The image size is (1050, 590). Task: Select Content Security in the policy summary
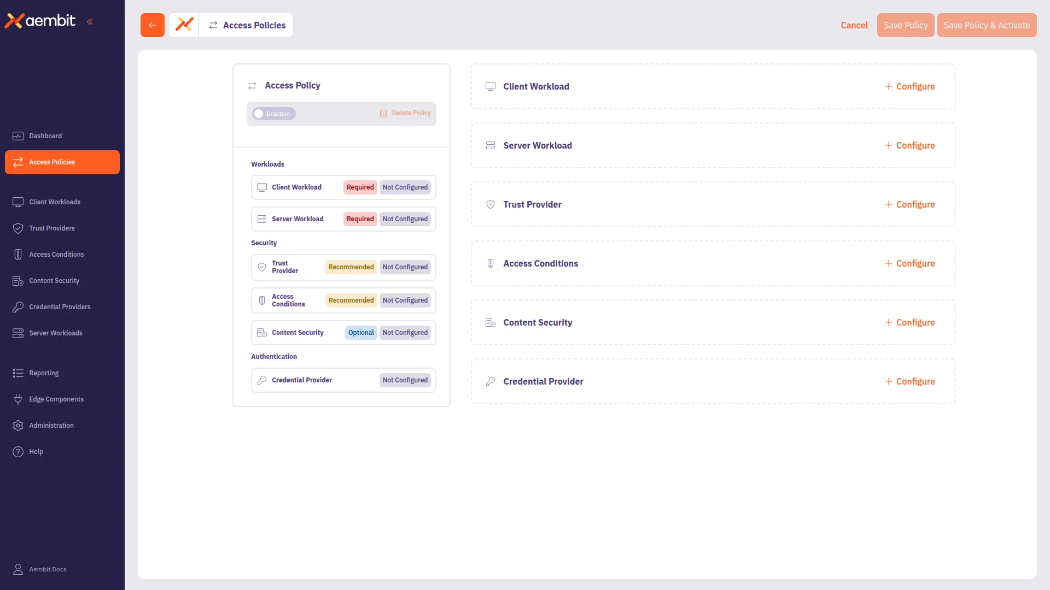pos(343,333)
